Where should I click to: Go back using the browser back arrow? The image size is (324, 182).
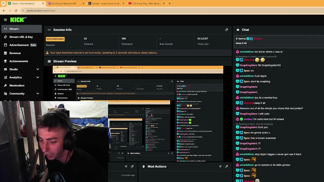(x=4, y=11)
